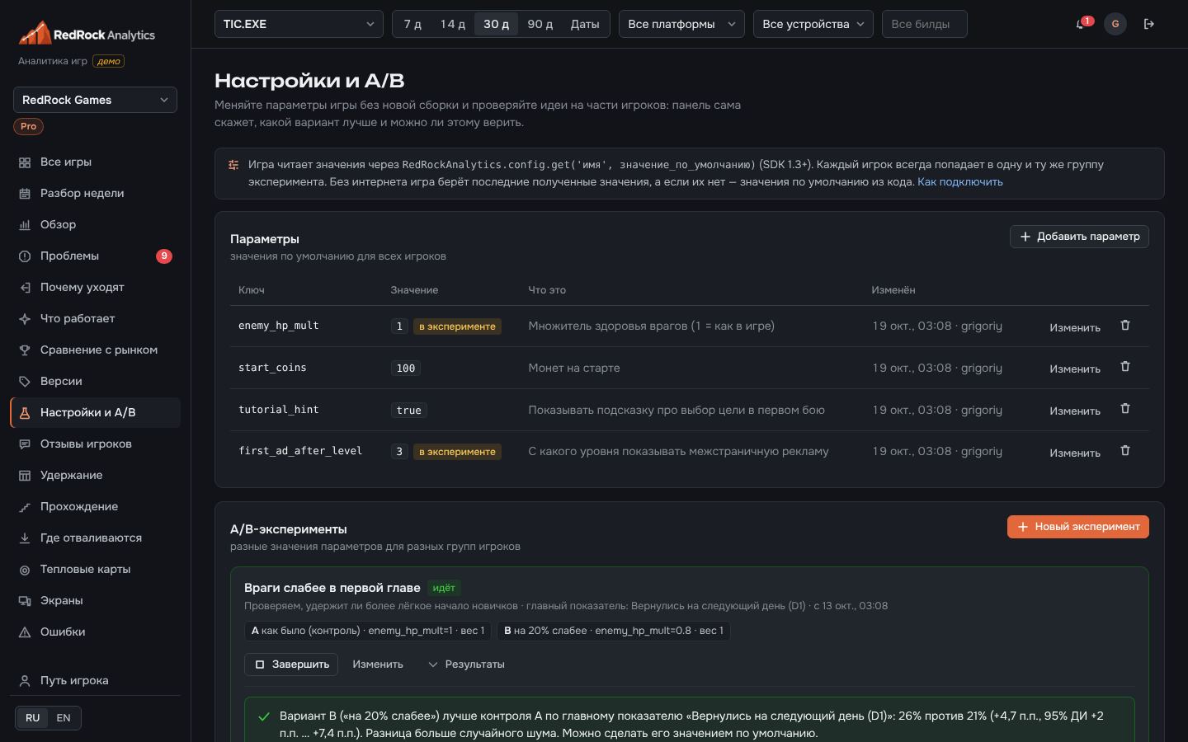Delete the start_coins parameter trash icon
This screenshot has height=742, width=1188.
[1125, 367]
